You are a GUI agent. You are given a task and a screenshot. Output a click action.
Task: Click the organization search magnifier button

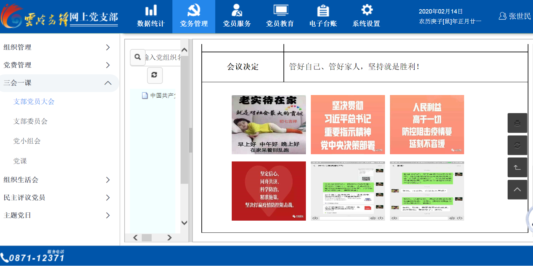pyautogui.click(x=138, y=57)
